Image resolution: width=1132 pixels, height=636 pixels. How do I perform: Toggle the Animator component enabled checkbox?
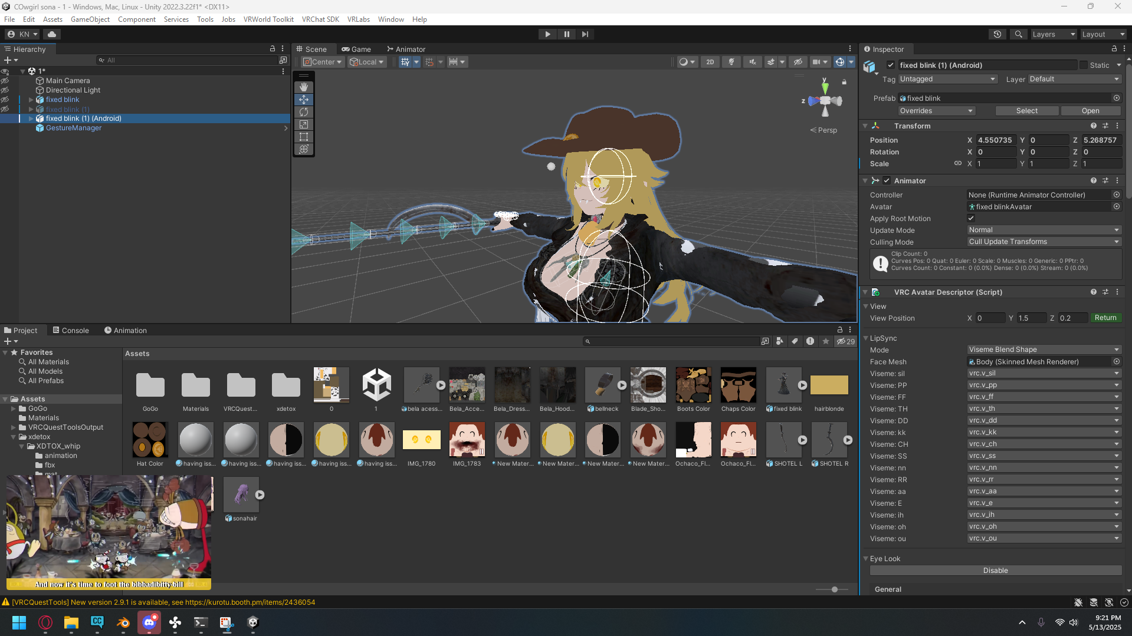[x=887, y=181]
